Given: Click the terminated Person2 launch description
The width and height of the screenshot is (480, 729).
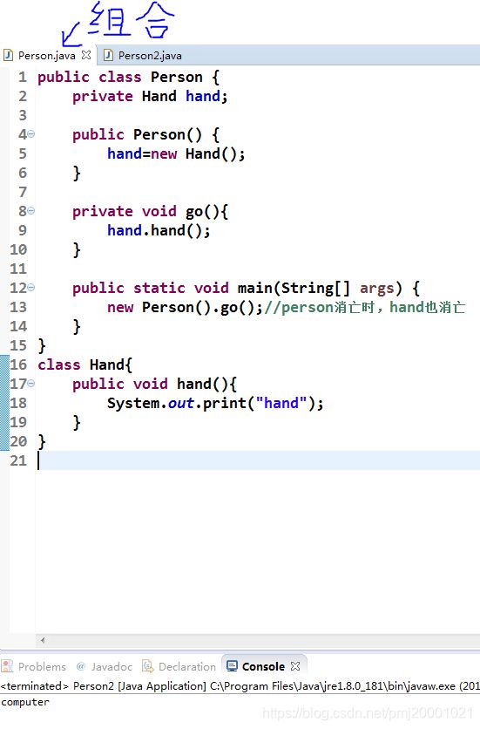Looking at the screenshot, I should coord(240,686).
